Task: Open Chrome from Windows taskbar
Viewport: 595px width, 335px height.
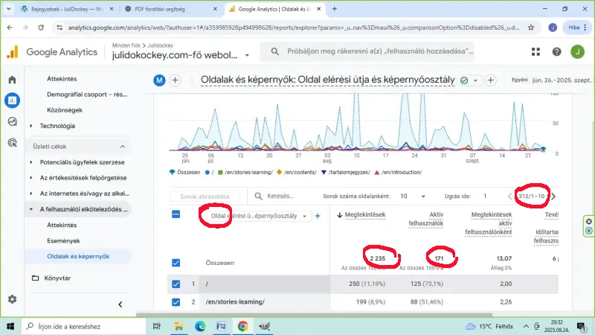Action: click(x=242, y=326)
